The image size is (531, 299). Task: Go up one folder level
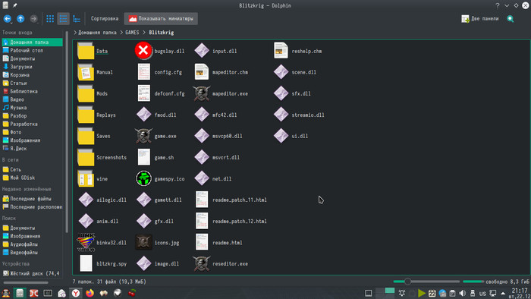[20, 19]
